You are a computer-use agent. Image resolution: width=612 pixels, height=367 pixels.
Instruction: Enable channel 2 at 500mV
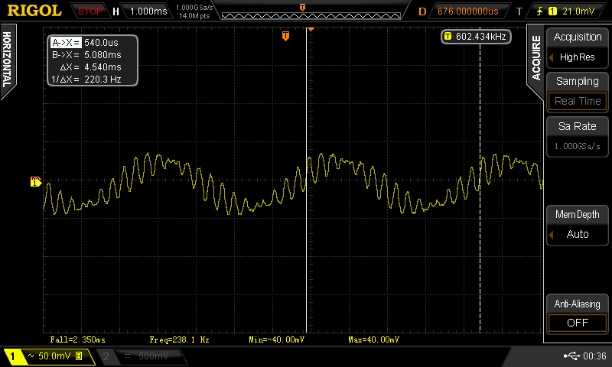pos(142,356)
